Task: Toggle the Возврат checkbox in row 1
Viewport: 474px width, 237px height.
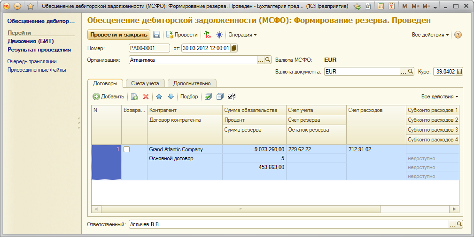Action: tap(126, 149)
